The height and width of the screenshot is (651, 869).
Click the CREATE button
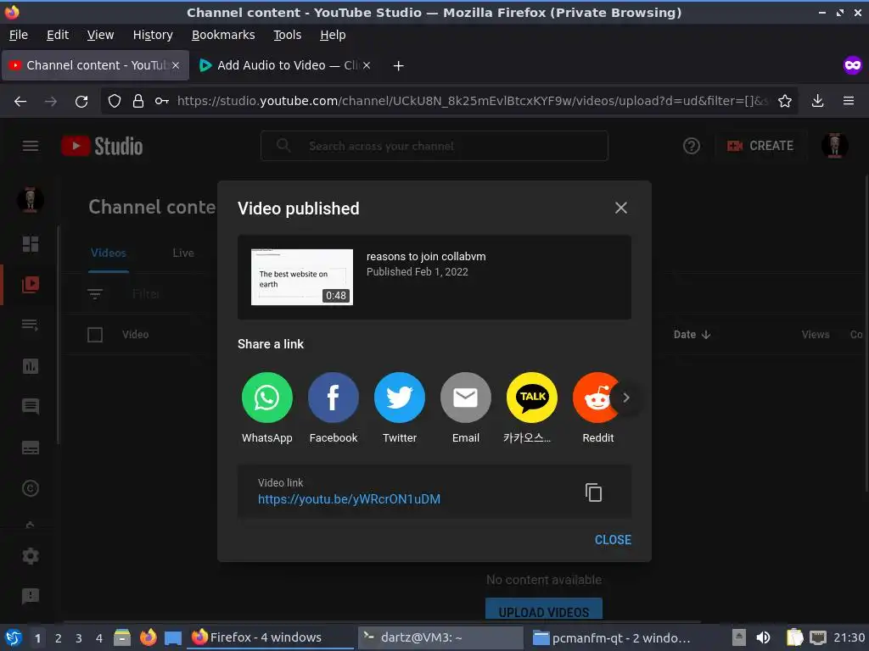(760, 146)
